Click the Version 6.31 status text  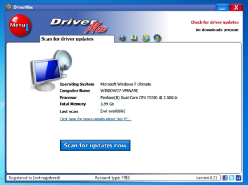point(206,178)
